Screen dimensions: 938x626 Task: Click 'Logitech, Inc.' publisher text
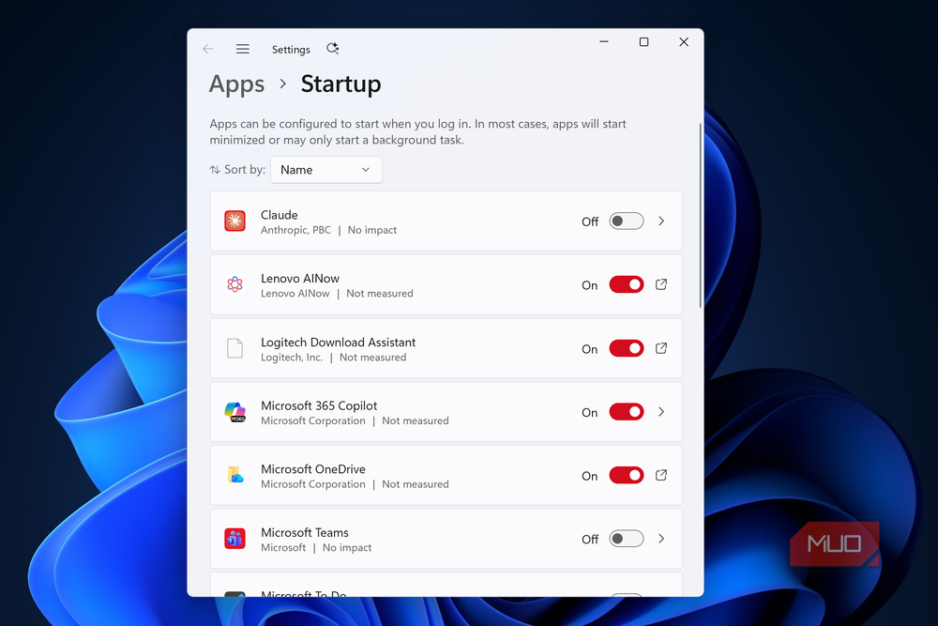292,358
